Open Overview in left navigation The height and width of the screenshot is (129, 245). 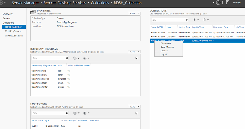[x=7, y=14]
